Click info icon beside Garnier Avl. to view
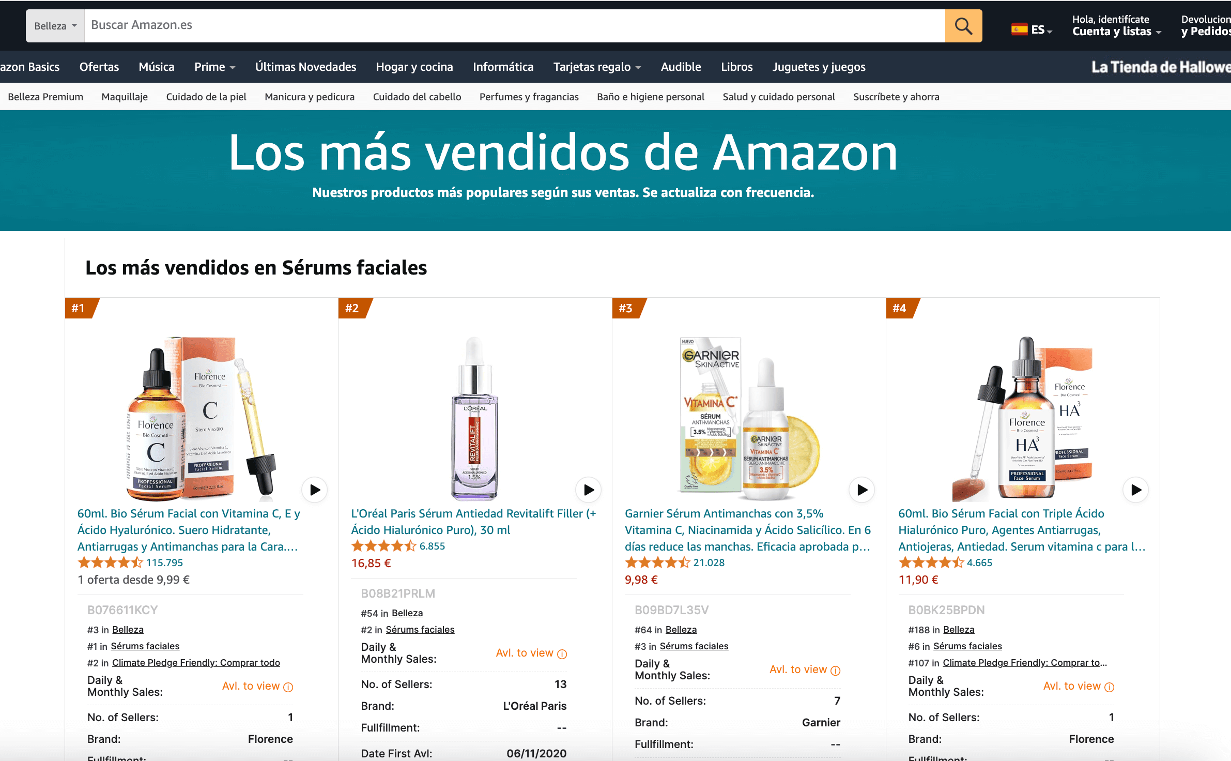The width and height of the screenshot is (1231, 761). tap(836, 671)
